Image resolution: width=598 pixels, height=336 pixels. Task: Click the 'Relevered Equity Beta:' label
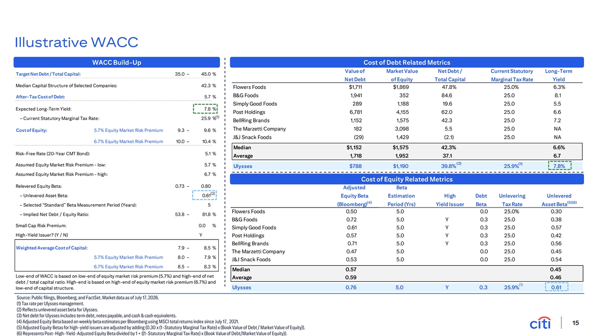point(39,186)
